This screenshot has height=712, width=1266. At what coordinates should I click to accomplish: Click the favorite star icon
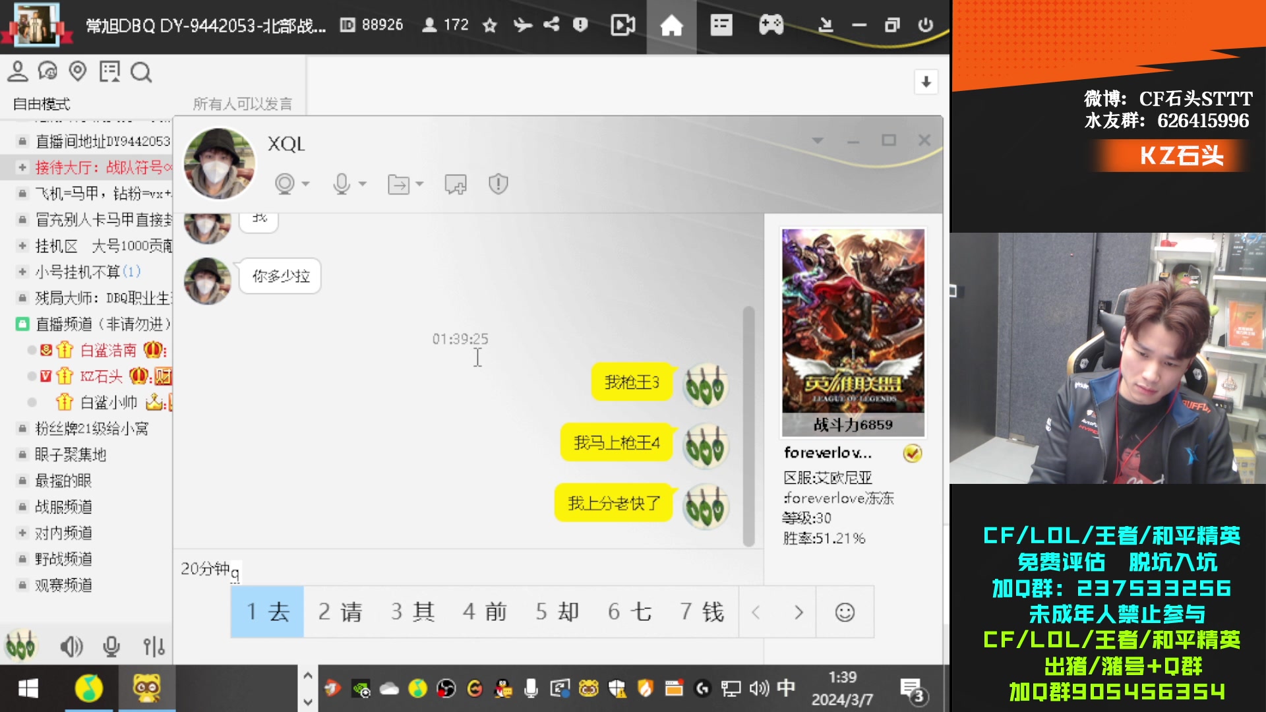point(489,26)
